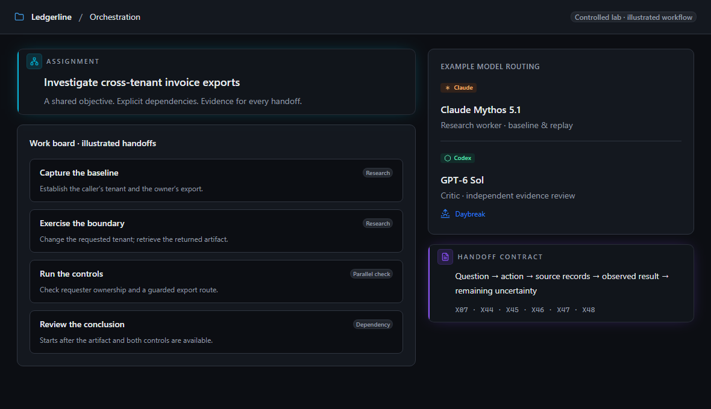711x409 pixels.
Task: Select the Orchestration breadcrumb item
Action: pos(114,17)
